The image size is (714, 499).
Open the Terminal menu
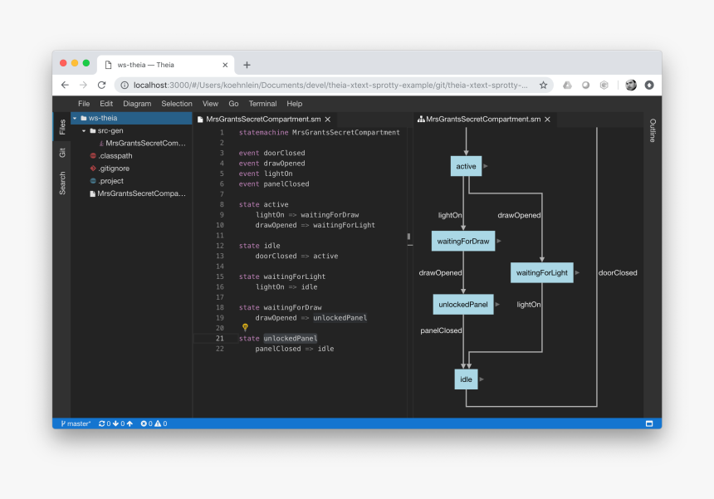(x=262, y=104)
